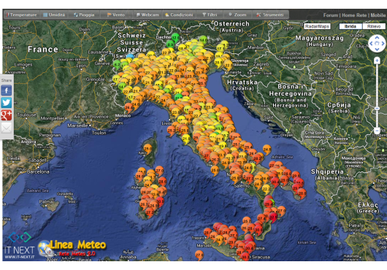Image resolution: width=387 pixels, height=270 pixels.
Task: Click the Twitter share icon
Action: tap(6, 103)
